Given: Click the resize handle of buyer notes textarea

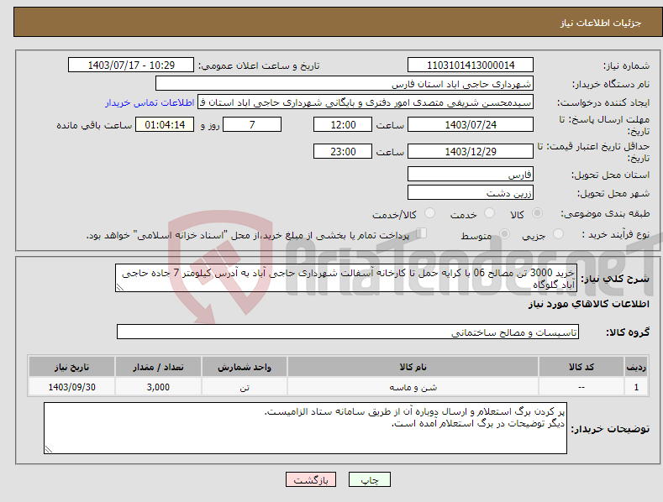Looking at the screenshot, I should coord(48,449).
